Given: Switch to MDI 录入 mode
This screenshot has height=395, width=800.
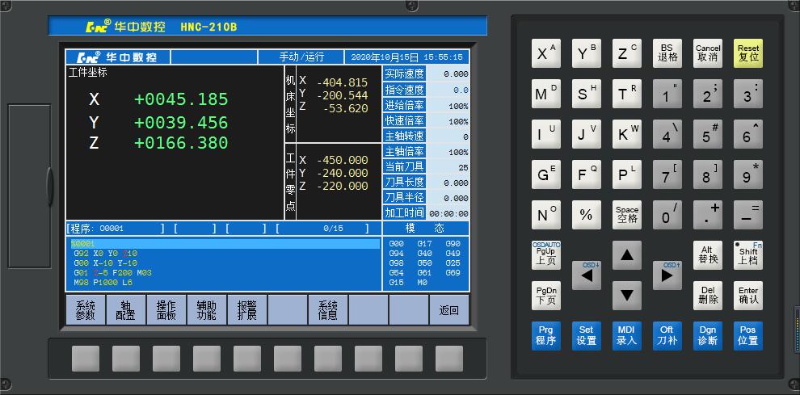Looking at the screenshot, I should pyautogui.click(x=626, y=335).
